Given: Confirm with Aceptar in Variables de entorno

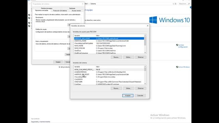Looking at the screenshot, I should (x=128, y=96).
